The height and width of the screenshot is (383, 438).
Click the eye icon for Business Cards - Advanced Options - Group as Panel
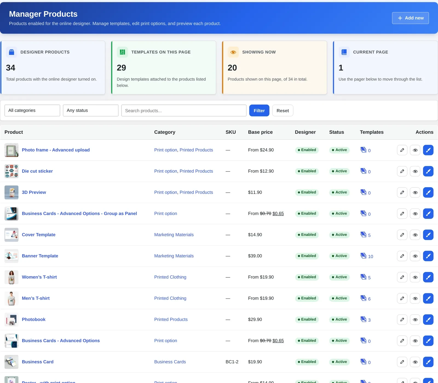[x=415, y=214]
